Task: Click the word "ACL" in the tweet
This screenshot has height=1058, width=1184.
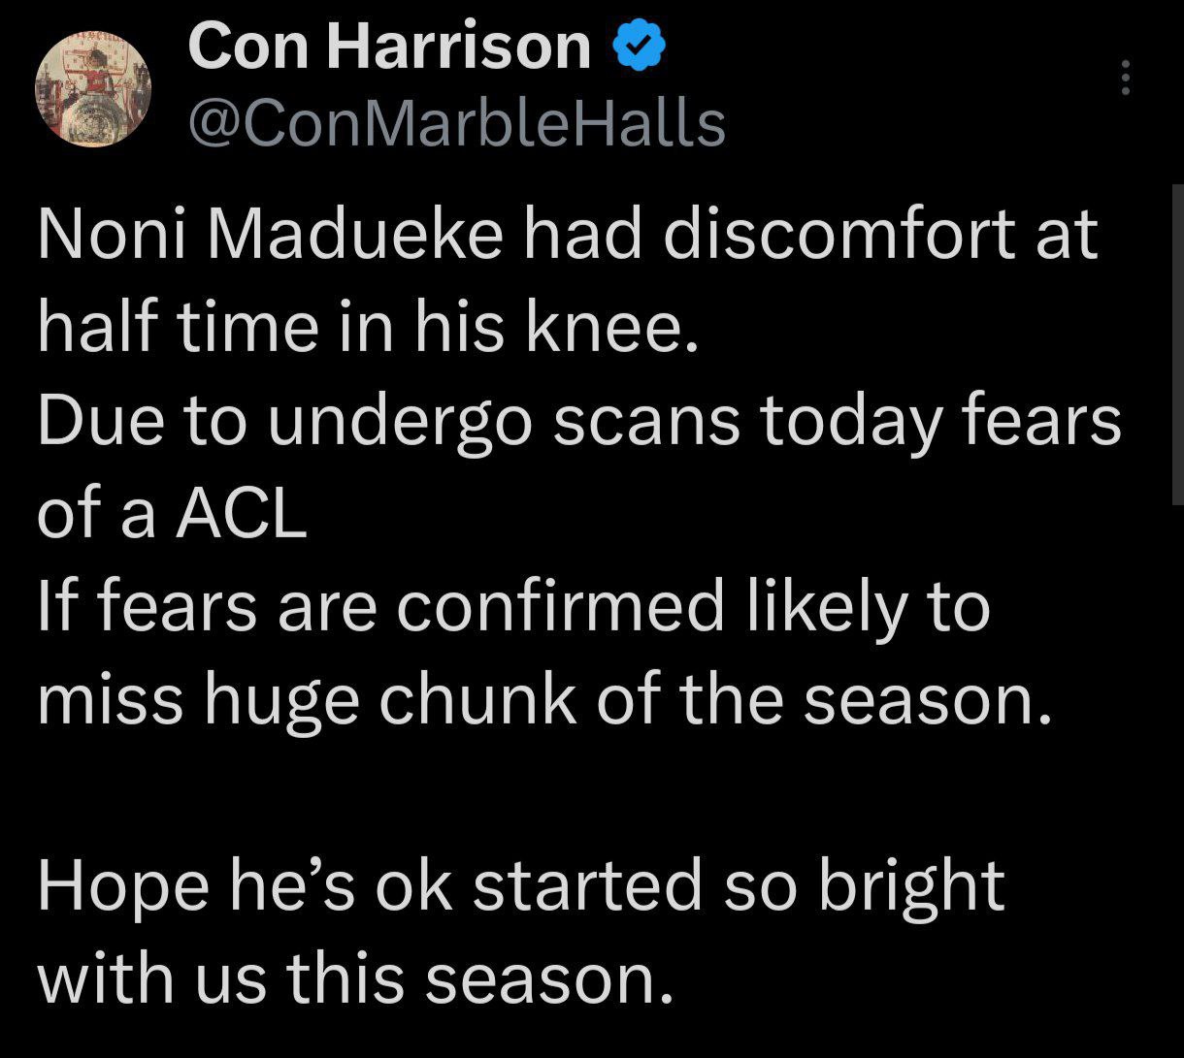Action: point(240,515)
